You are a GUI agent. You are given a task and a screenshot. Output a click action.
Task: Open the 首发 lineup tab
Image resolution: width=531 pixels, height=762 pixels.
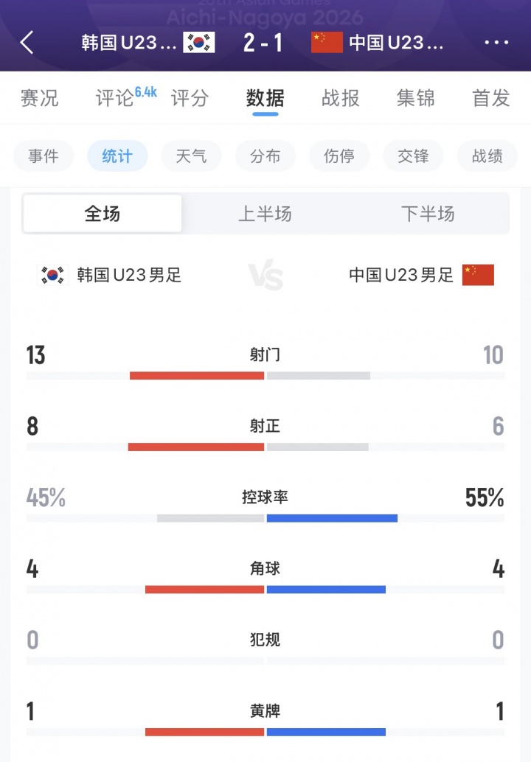pyautogui.click(x=491, y=98)
